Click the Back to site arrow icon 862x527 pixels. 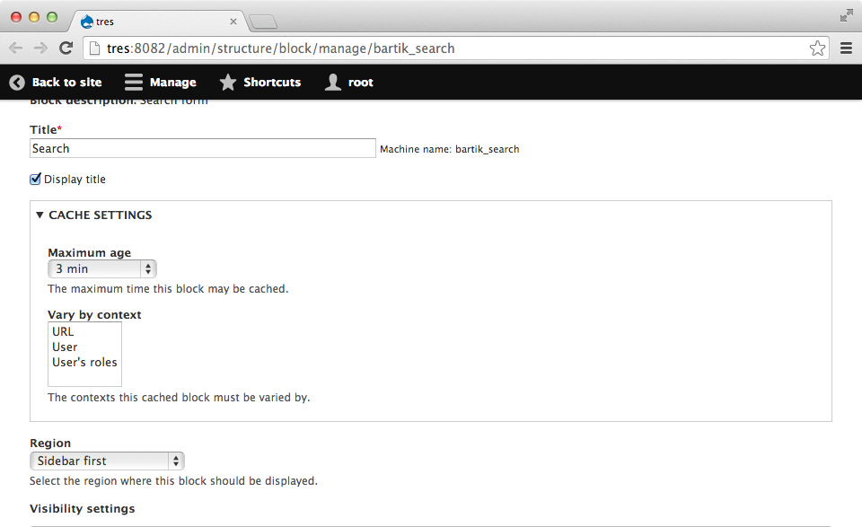[x=16, y=82]
